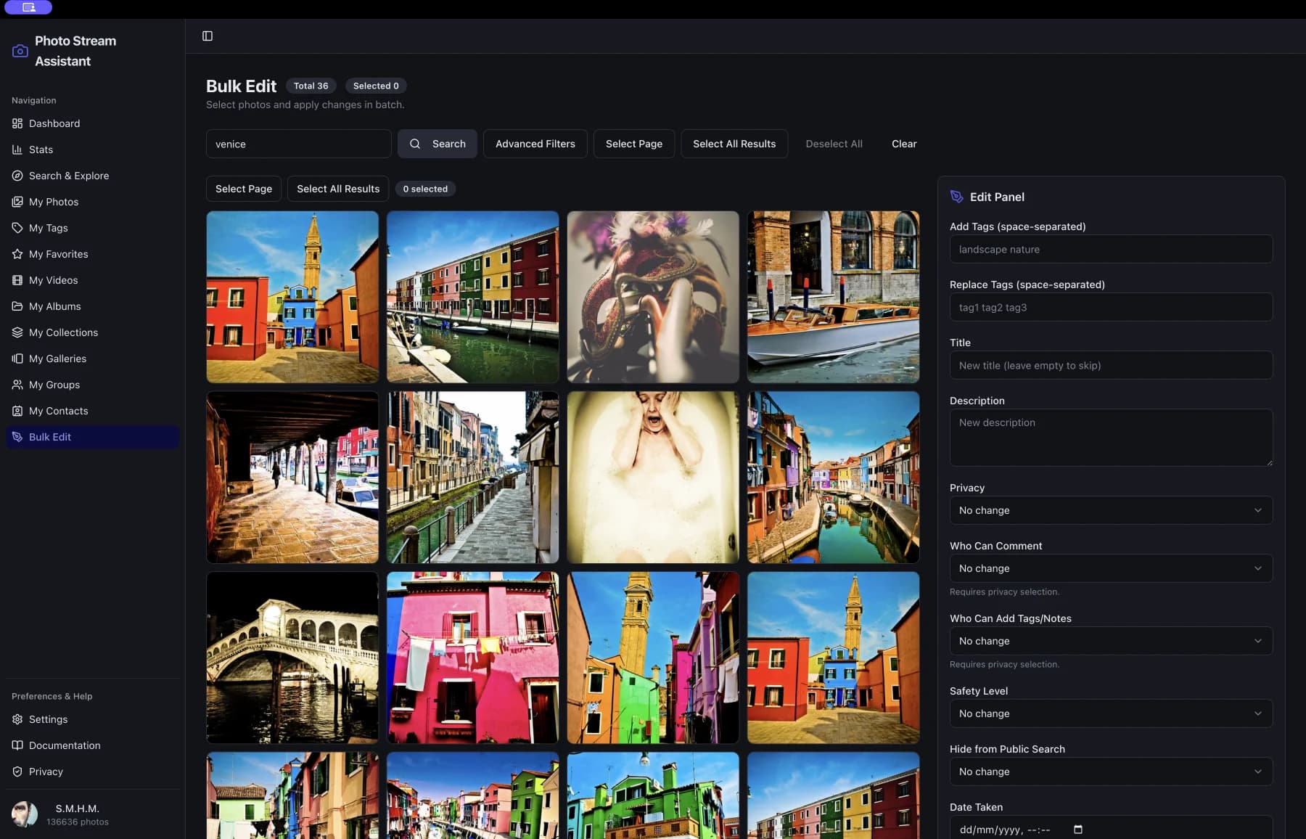Select the My Favorites star icon
1306x839 pixels.
17,254
